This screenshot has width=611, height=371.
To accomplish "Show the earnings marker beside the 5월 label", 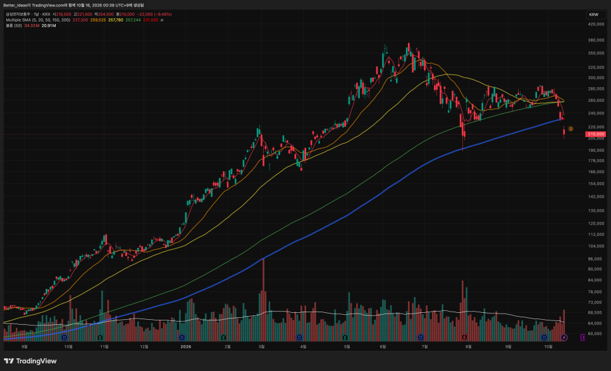I will 345,338.
